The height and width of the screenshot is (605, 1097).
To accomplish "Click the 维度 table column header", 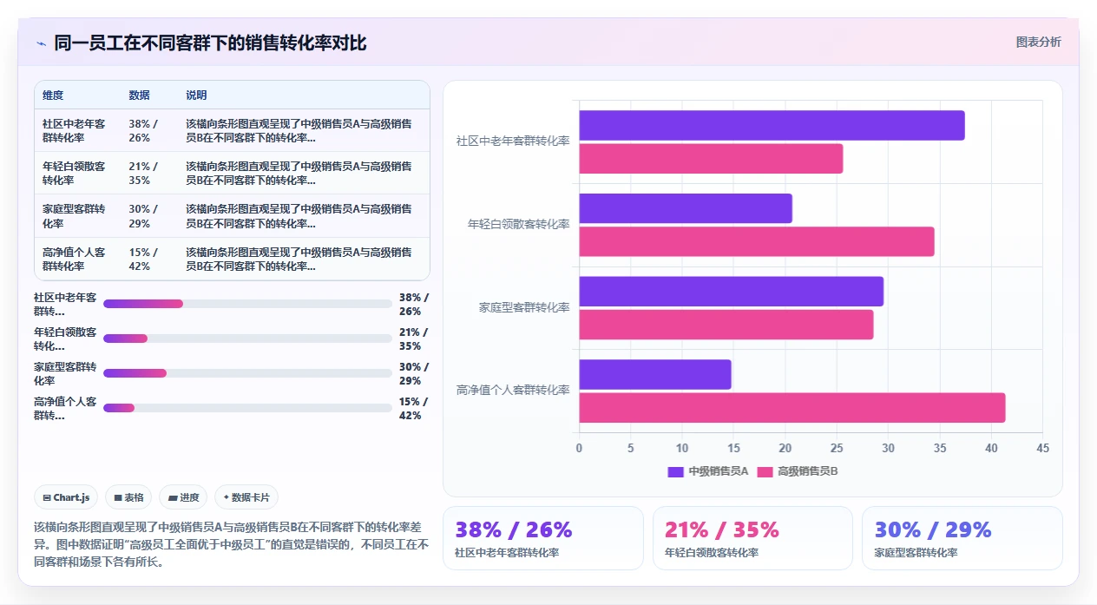I will pos(53,95).
